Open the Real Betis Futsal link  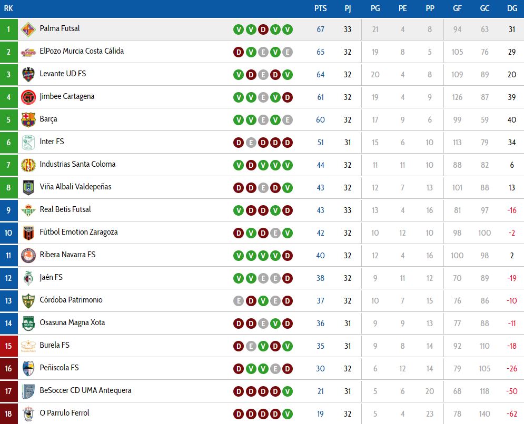coord(65,209)
